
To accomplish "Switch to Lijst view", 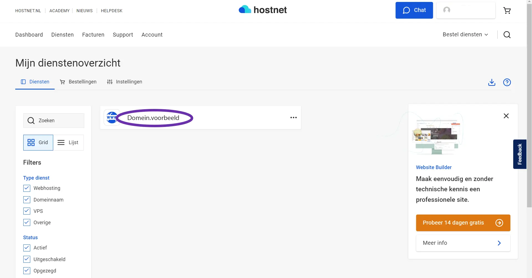I will pos(68,142).
